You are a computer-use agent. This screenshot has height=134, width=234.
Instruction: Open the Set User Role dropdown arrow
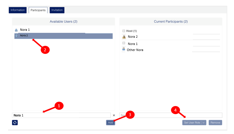pos(204,122)
